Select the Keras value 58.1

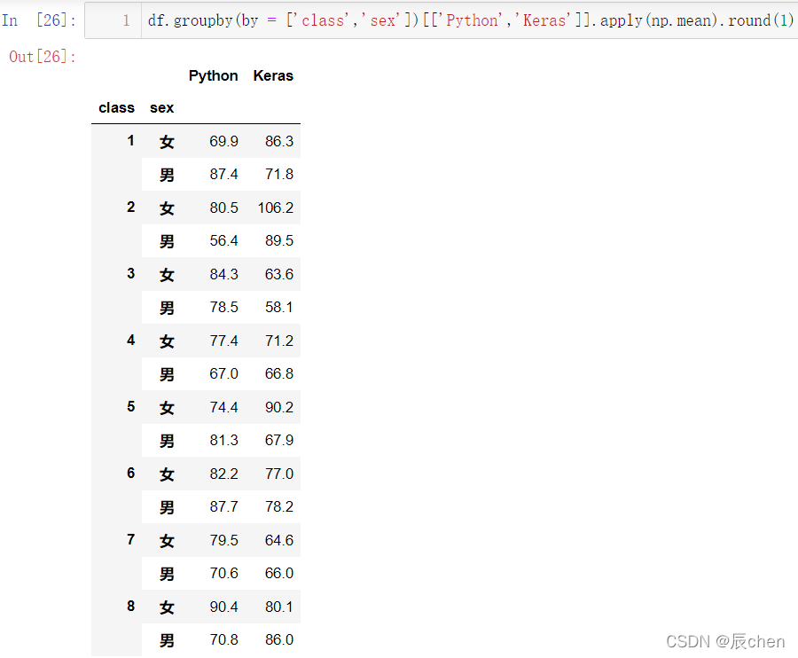[279, 307]
